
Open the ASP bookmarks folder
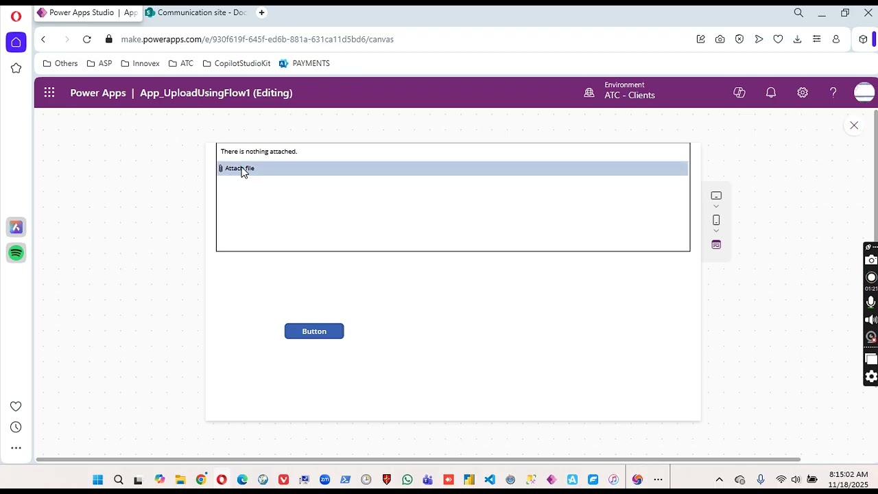click(99, 63)
